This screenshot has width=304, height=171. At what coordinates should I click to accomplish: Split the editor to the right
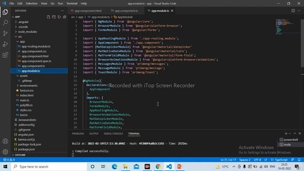coord(293,10)
